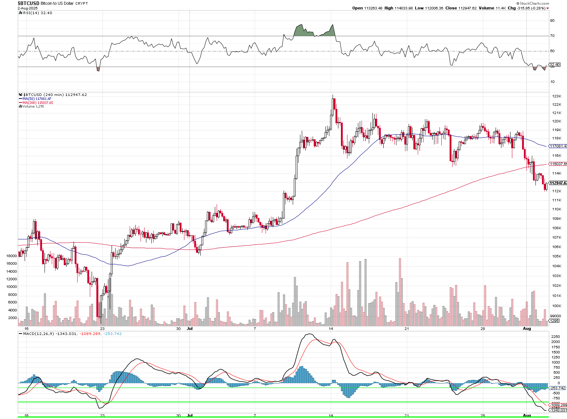
Task: Click the green overbought RSI shaded area
Action: (301, 32)
